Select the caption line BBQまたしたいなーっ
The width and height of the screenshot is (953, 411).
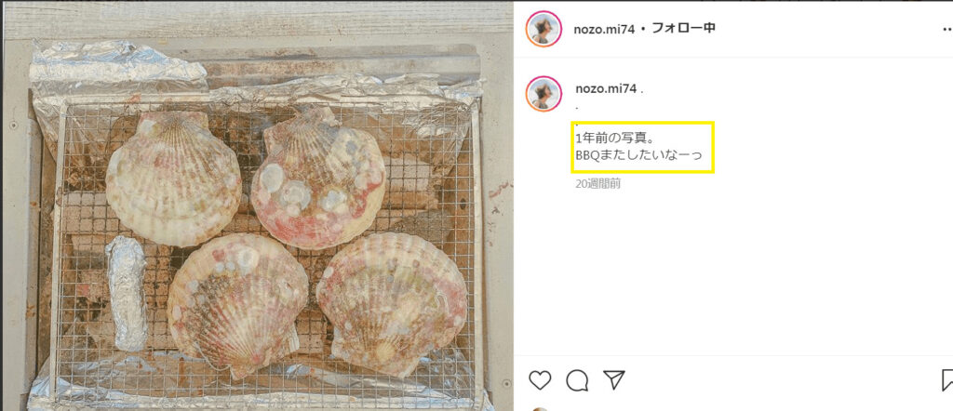click(x=638, y=154)
